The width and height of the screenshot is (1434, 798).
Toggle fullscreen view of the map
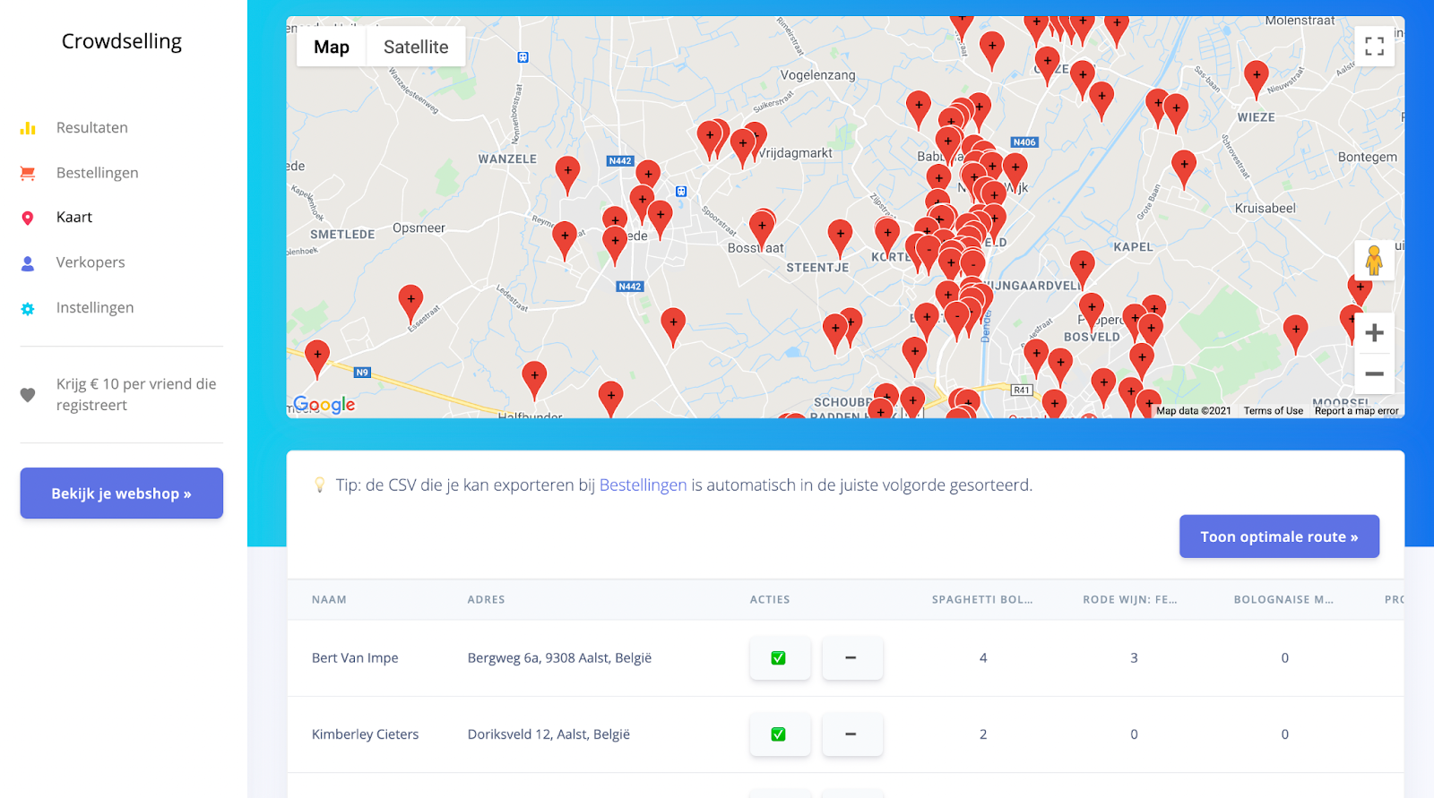(x=1374, y=46)
